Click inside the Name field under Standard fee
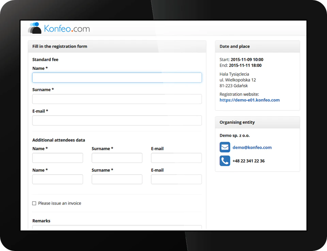This screenshot has height=251, width=327. tap(117, 78)
